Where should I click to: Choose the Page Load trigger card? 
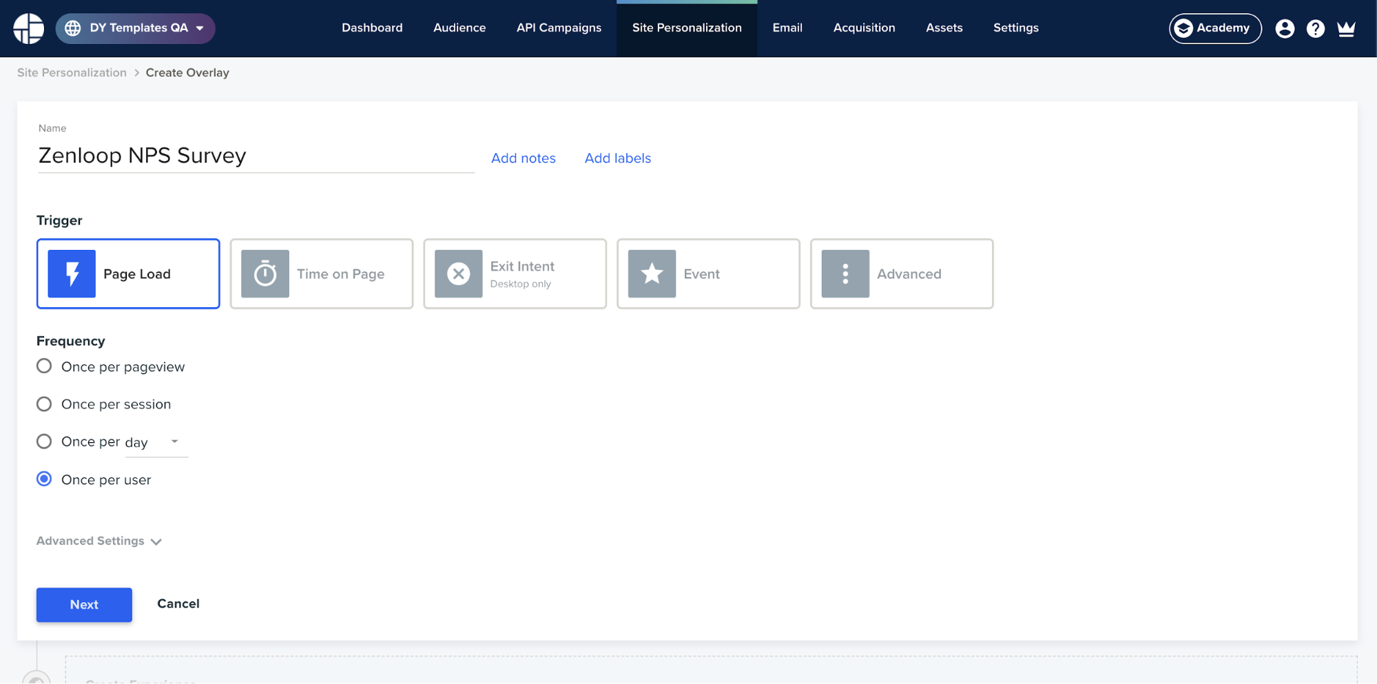click(x=128, y=273)
